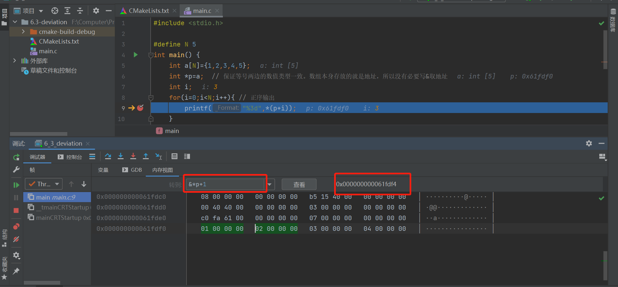Open the 控制台 tab
Screen dimensions: 618x287
tap(70, 157)
